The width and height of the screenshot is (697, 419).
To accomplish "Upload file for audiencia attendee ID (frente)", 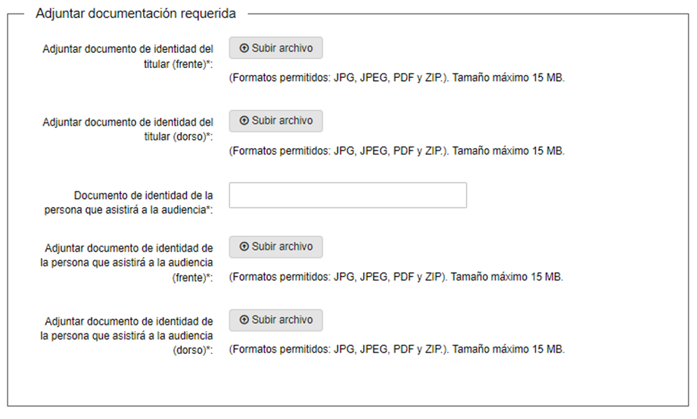I will [x=276, y=247].
